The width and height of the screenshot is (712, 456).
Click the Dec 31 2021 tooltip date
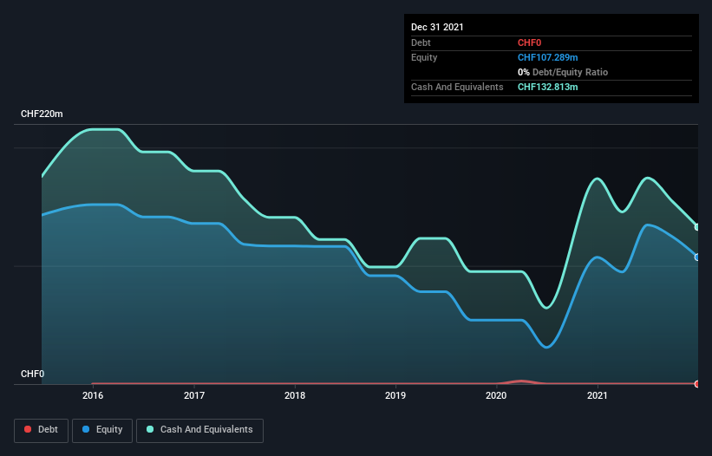click(x=437, y=27)
